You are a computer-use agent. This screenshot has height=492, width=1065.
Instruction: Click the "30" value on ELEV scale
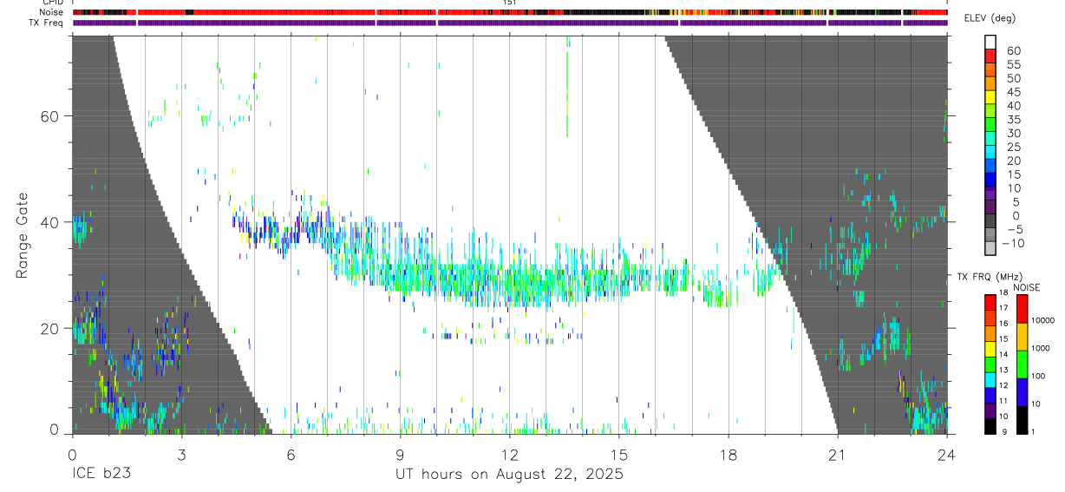pyautogui.click(x=1014, y=133)
